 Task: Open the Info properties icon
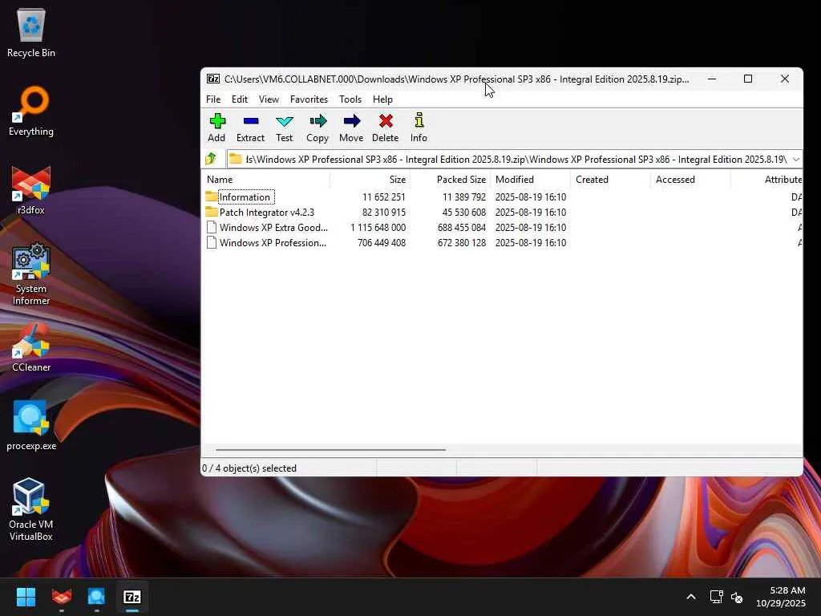419,127
